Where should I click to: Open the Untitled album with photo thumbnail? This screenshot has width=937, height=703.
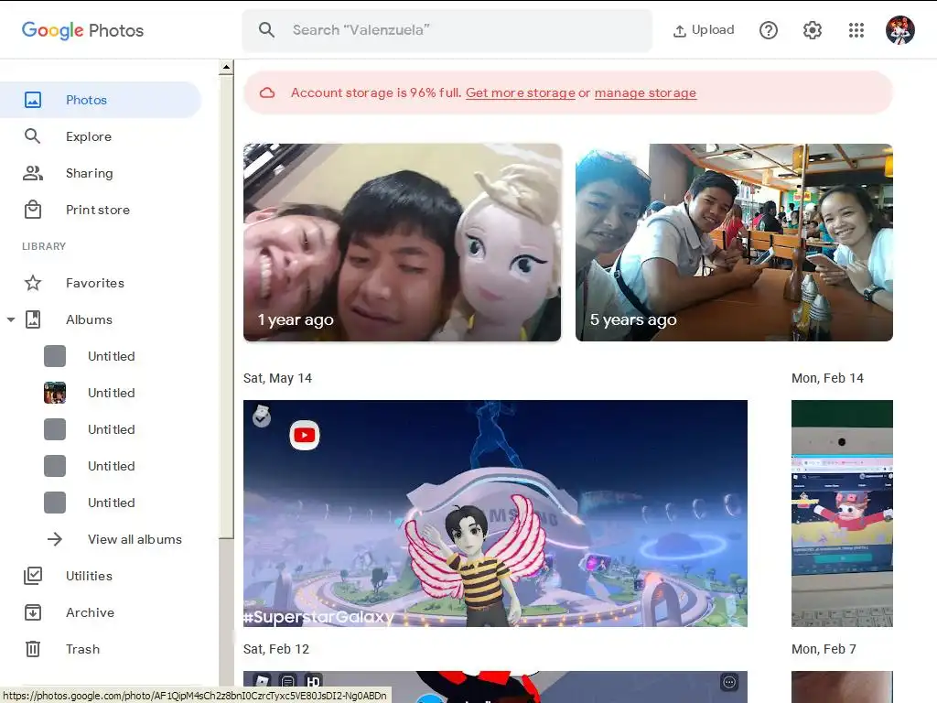(101, 393)
